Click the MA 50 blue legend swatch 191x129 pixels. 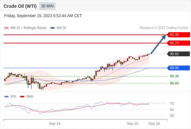(x=53, y=28)
